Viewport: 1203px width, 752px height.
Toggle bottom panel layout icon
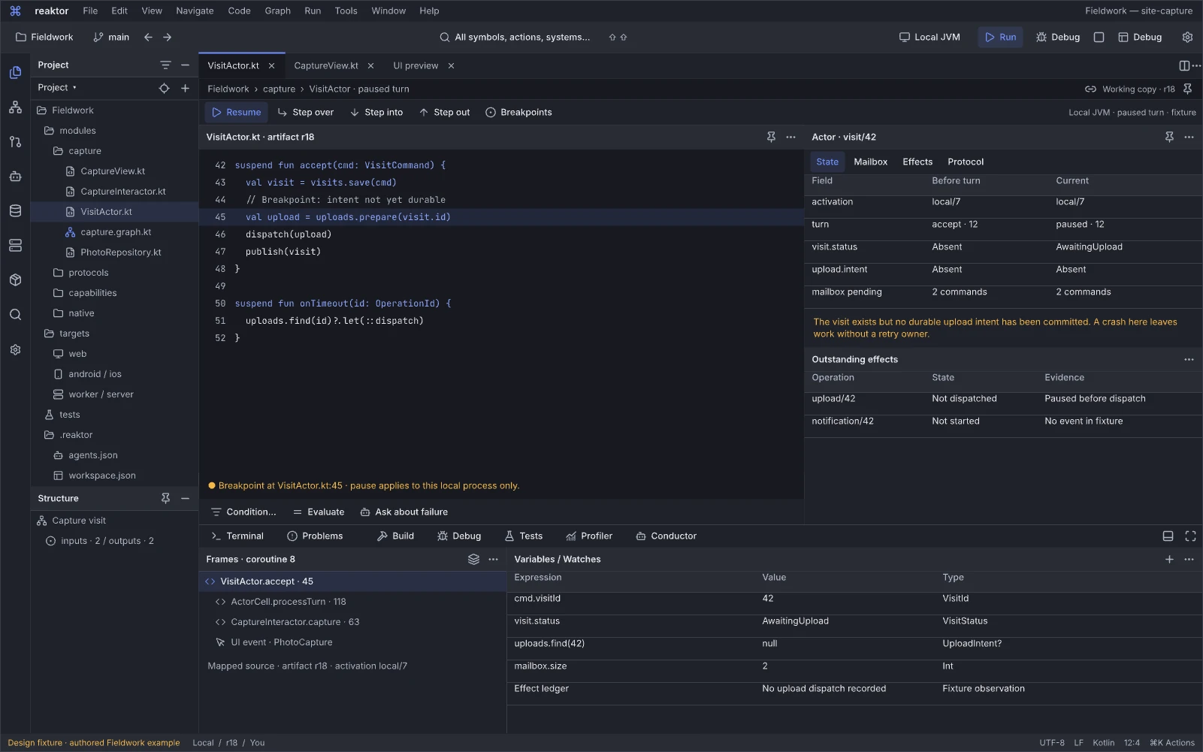click(x=1168, y=536)
